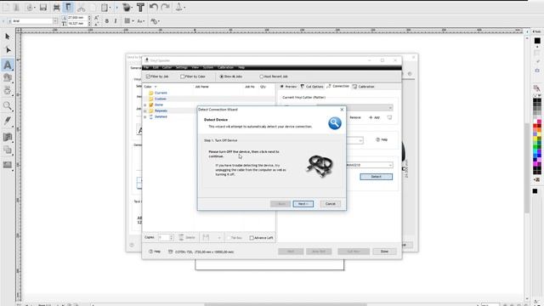This screenshot has width=544, height=306.
Task: Click the black swatch at the top right palette
Action: pos(537,41)
